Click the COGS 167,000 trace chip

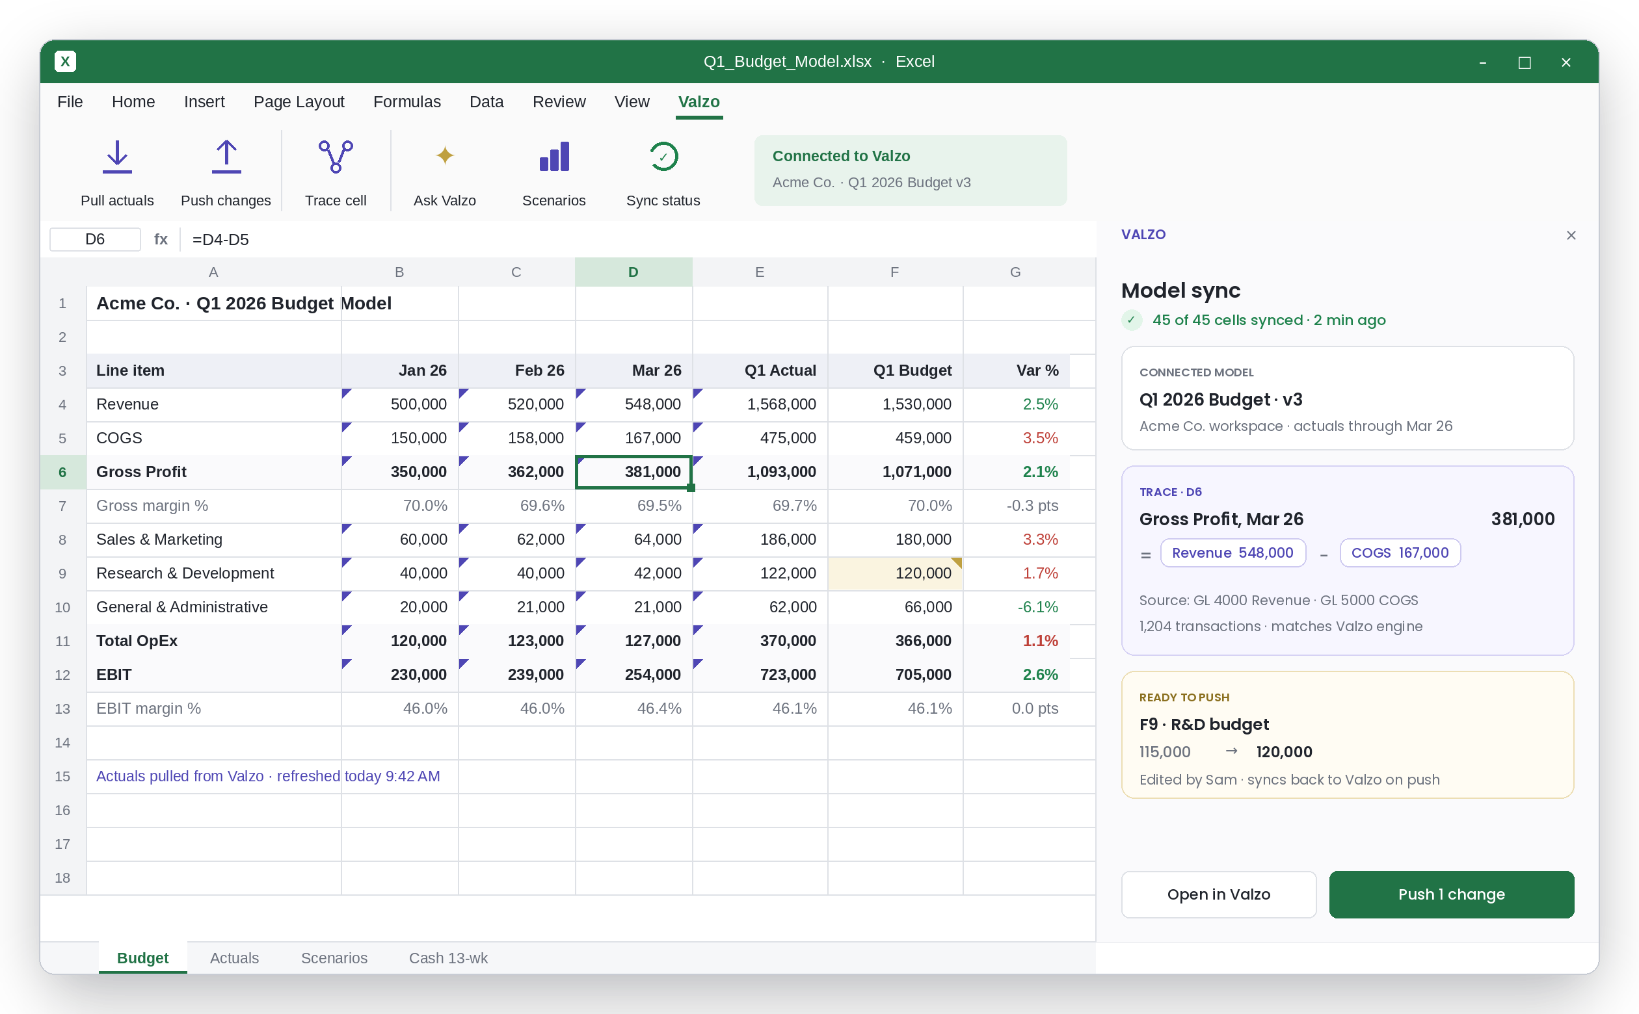click(x=1400, y=552)
